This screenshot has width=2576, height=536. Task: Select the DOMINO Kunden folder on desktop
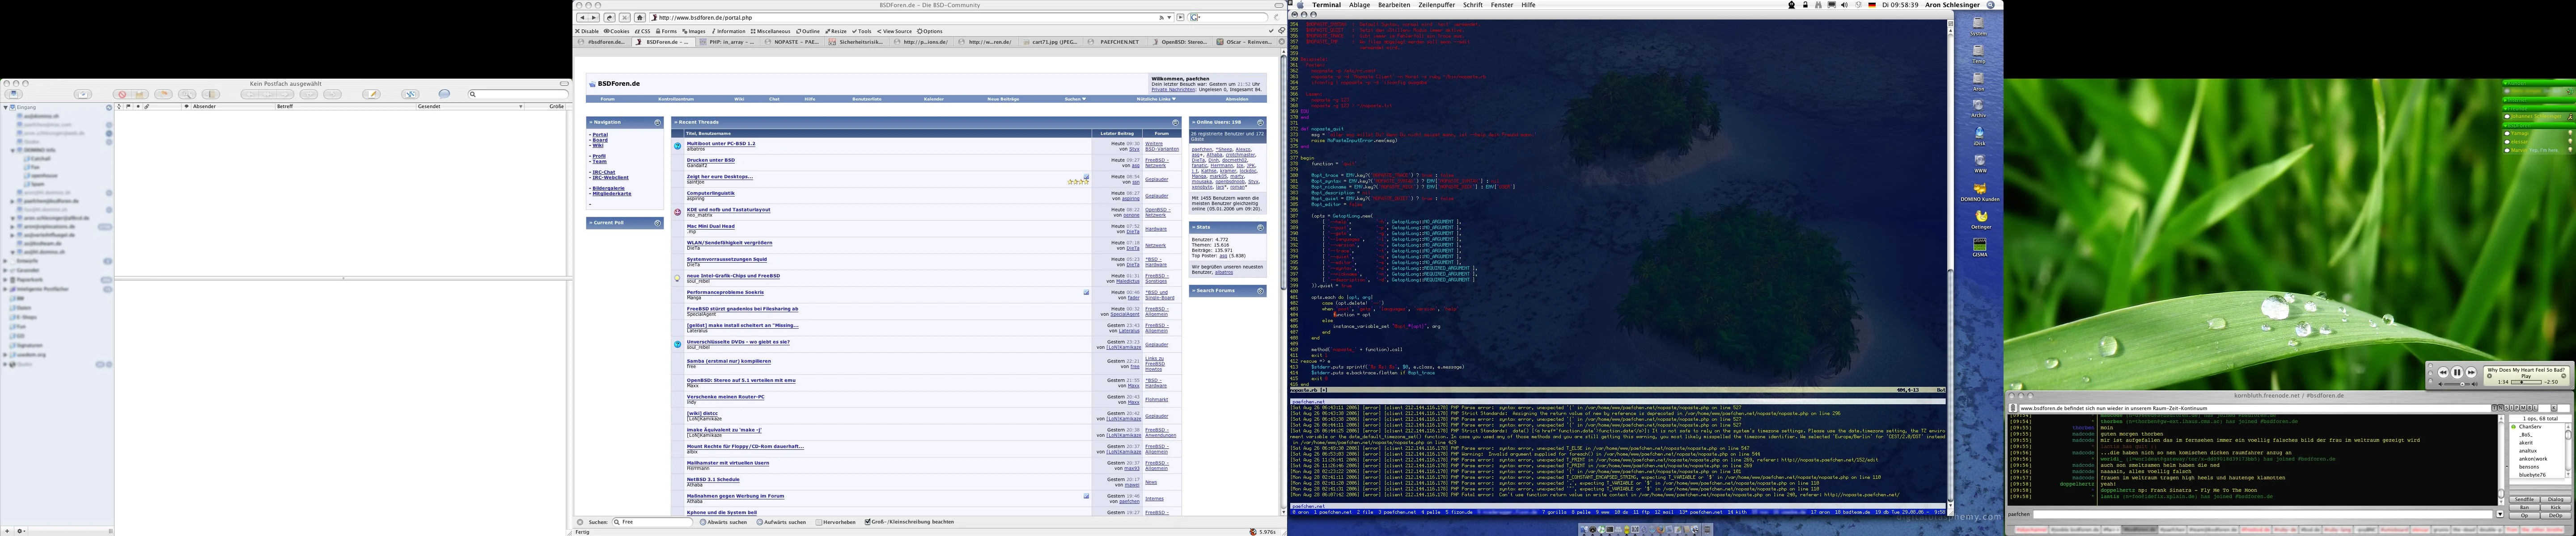coord(1979,192)
